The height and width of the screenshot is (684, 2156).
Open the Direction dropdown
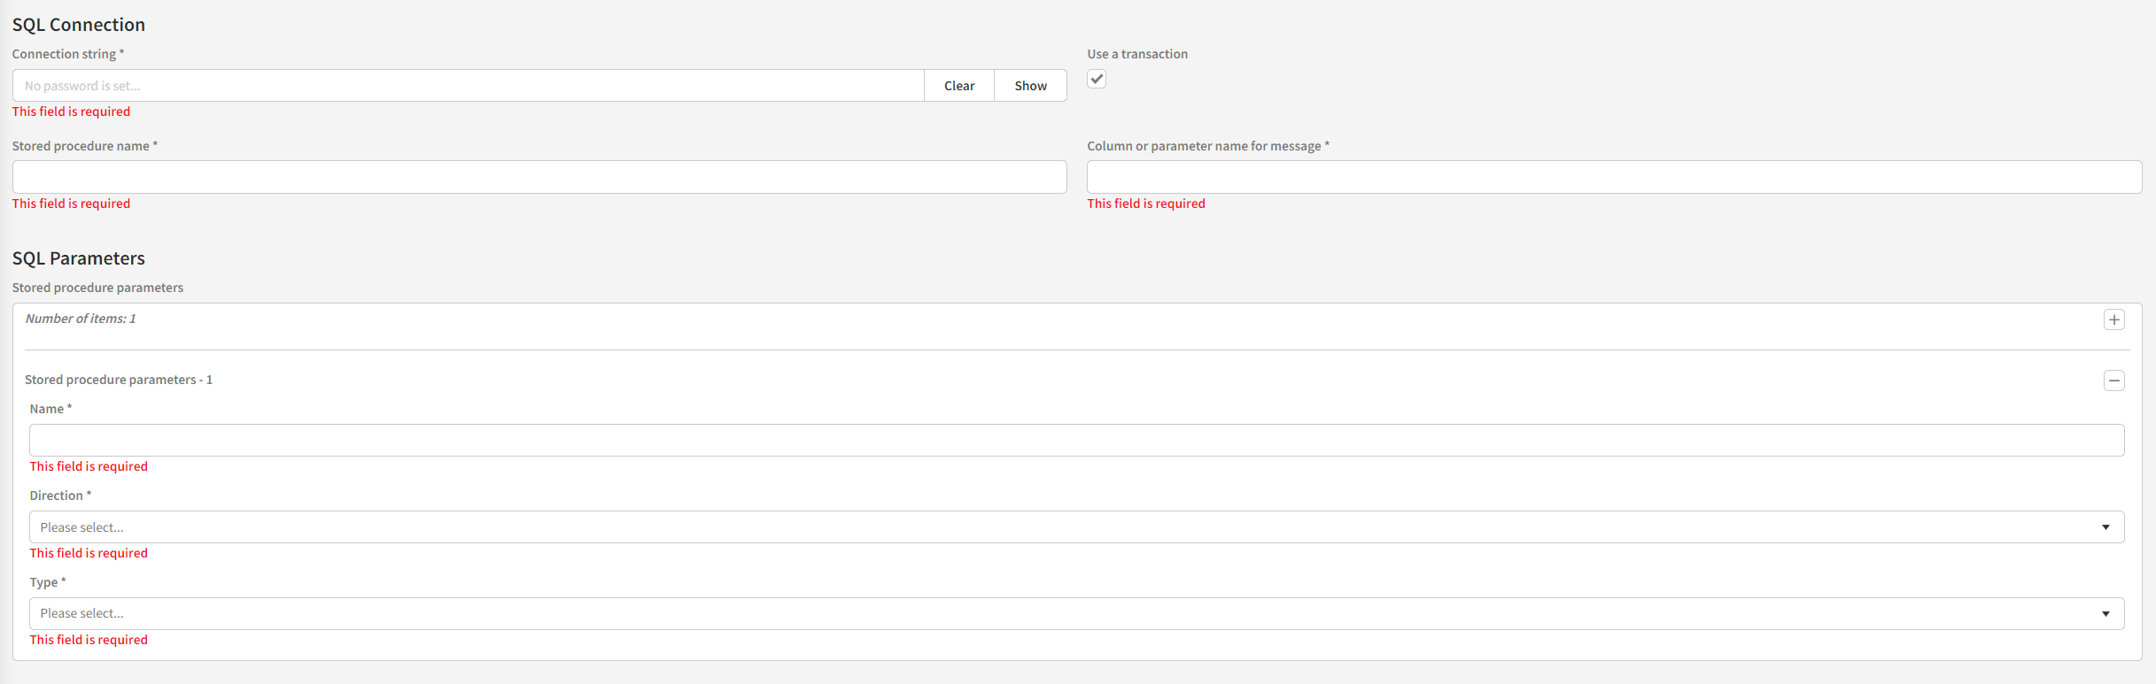[1076, 527]
